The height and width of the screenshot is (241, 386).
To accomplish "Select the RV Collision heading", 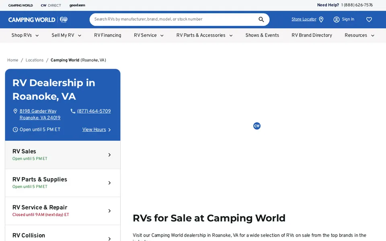I will tap(29, 236).
